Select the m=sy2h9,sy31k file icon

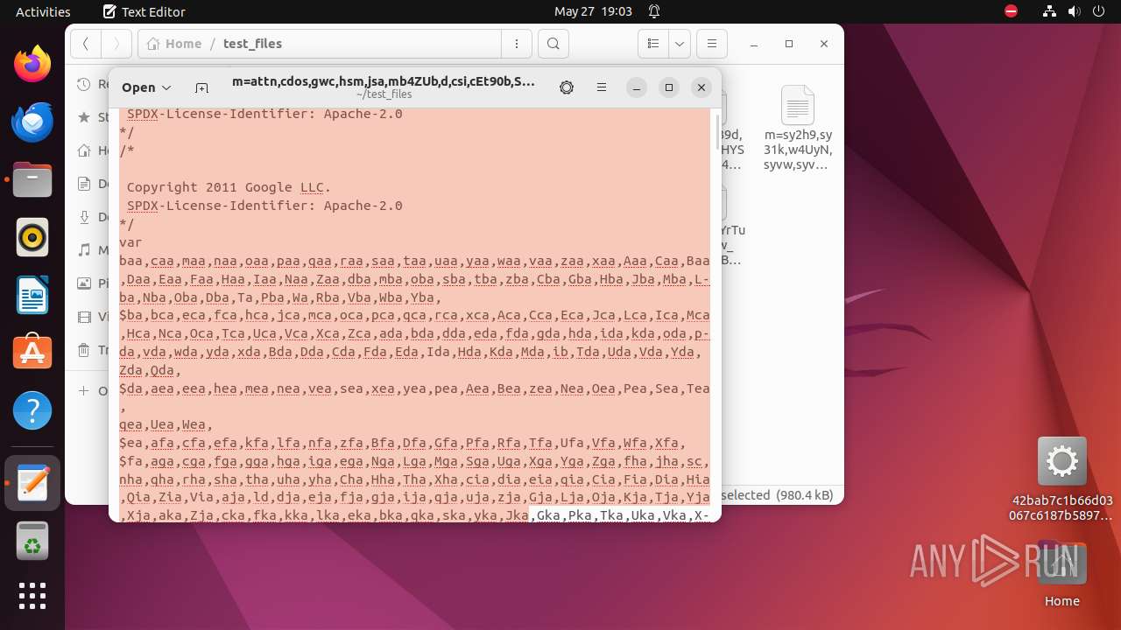[798, 128]
